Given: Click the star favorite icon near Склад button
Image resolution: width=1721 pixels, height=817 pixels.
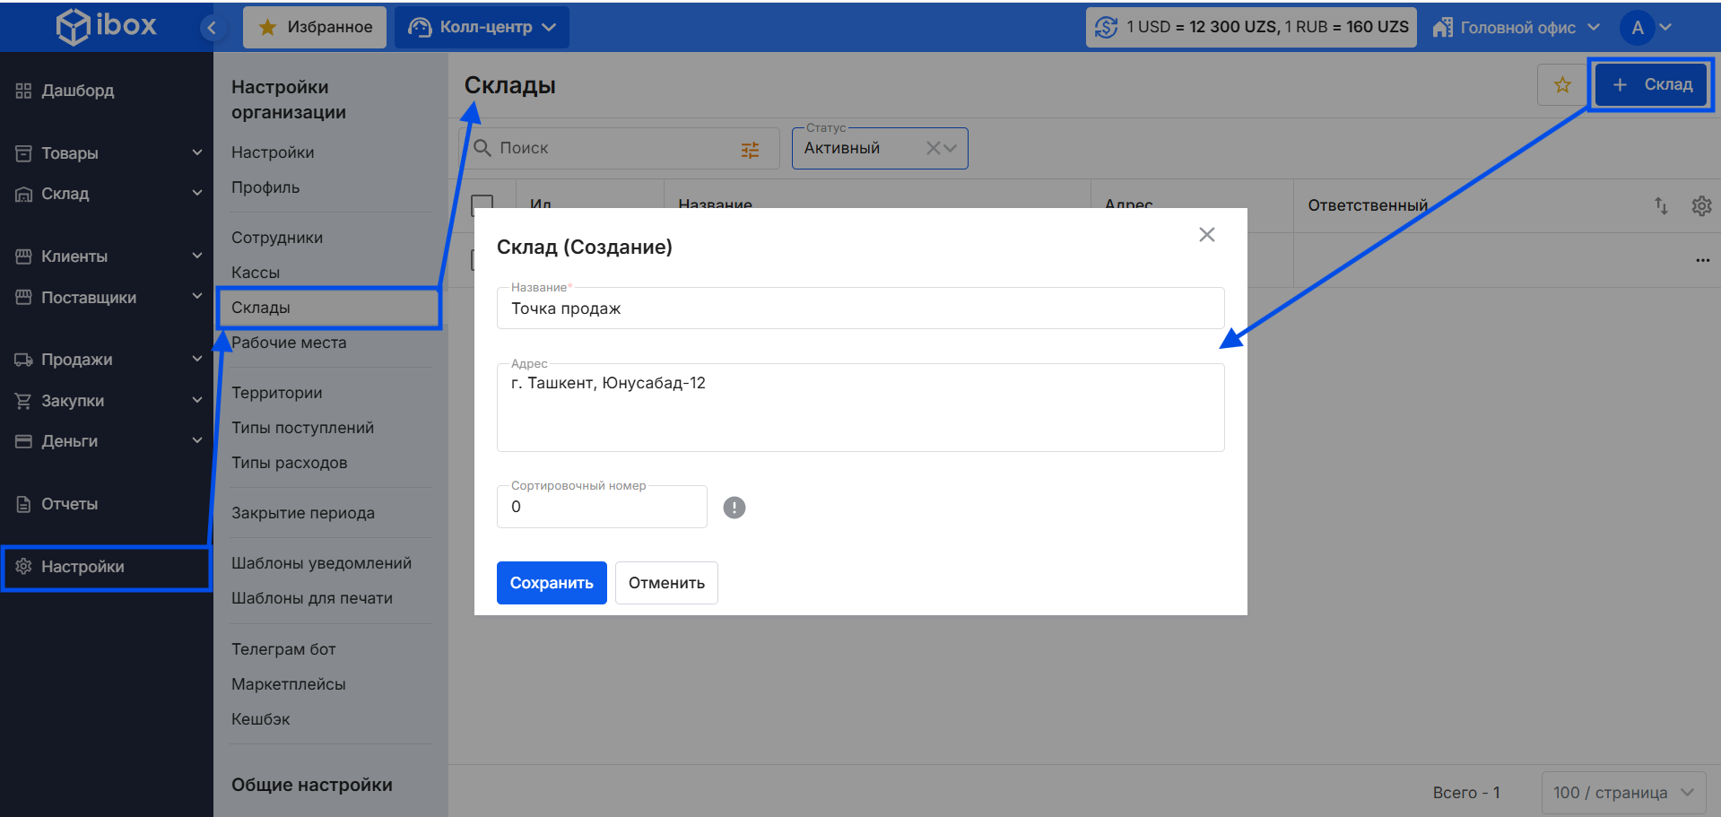Looking at the screenshot, I should pos(1561,85).
